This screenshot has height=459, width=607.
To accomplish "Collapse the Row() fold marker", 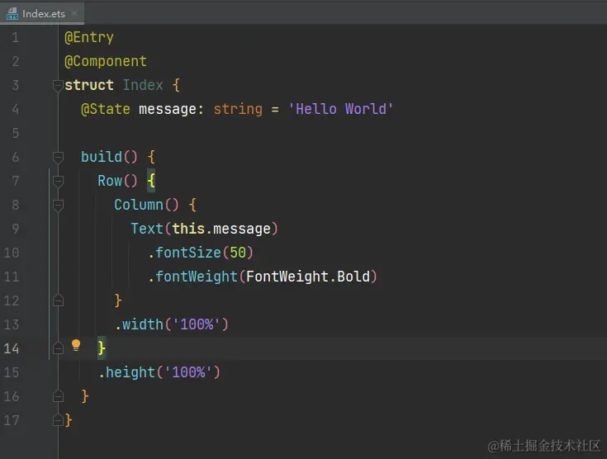I will [x=58, y=181].
